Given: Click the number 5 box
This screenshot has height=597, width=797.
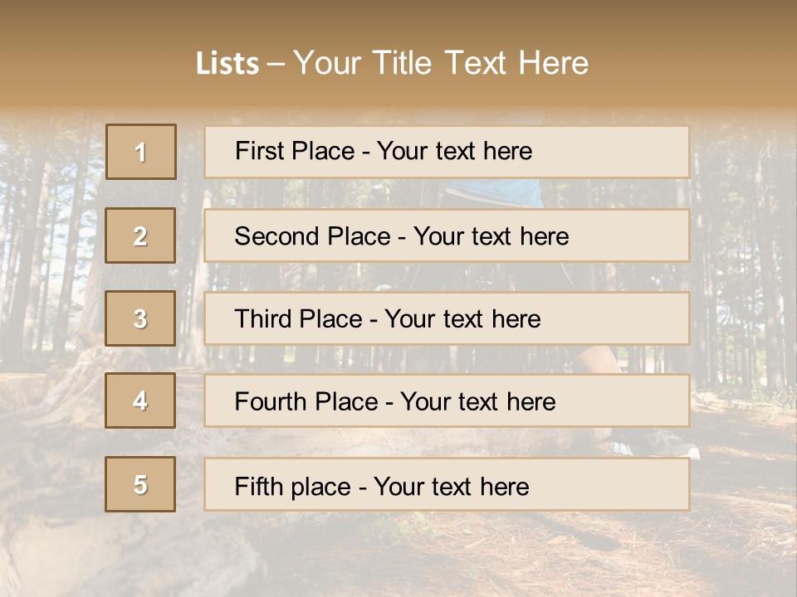Looking at the screenshot, I should click(140, 484).
